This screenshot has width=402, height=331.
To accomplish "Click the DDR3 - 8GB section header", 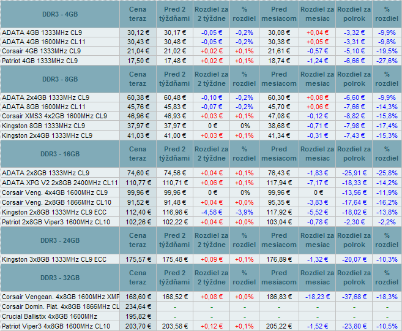I will (60, 79).
